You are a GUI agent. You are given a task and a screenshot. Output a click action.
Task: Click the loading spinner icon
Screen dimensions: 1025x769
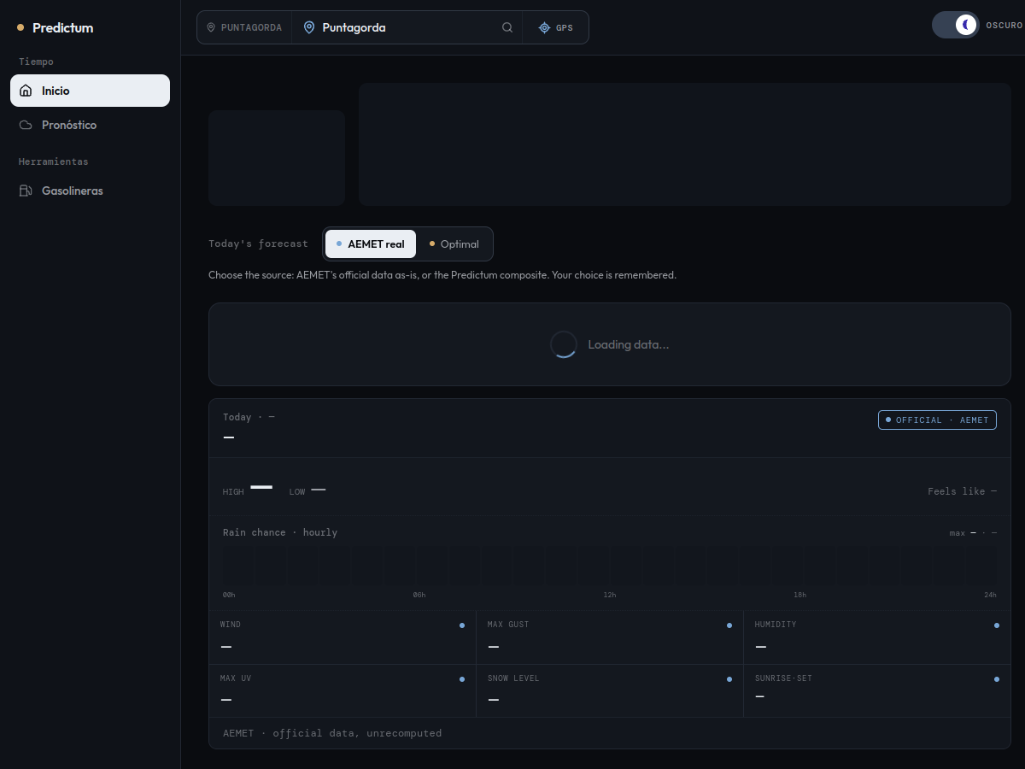tap(564, 344)
